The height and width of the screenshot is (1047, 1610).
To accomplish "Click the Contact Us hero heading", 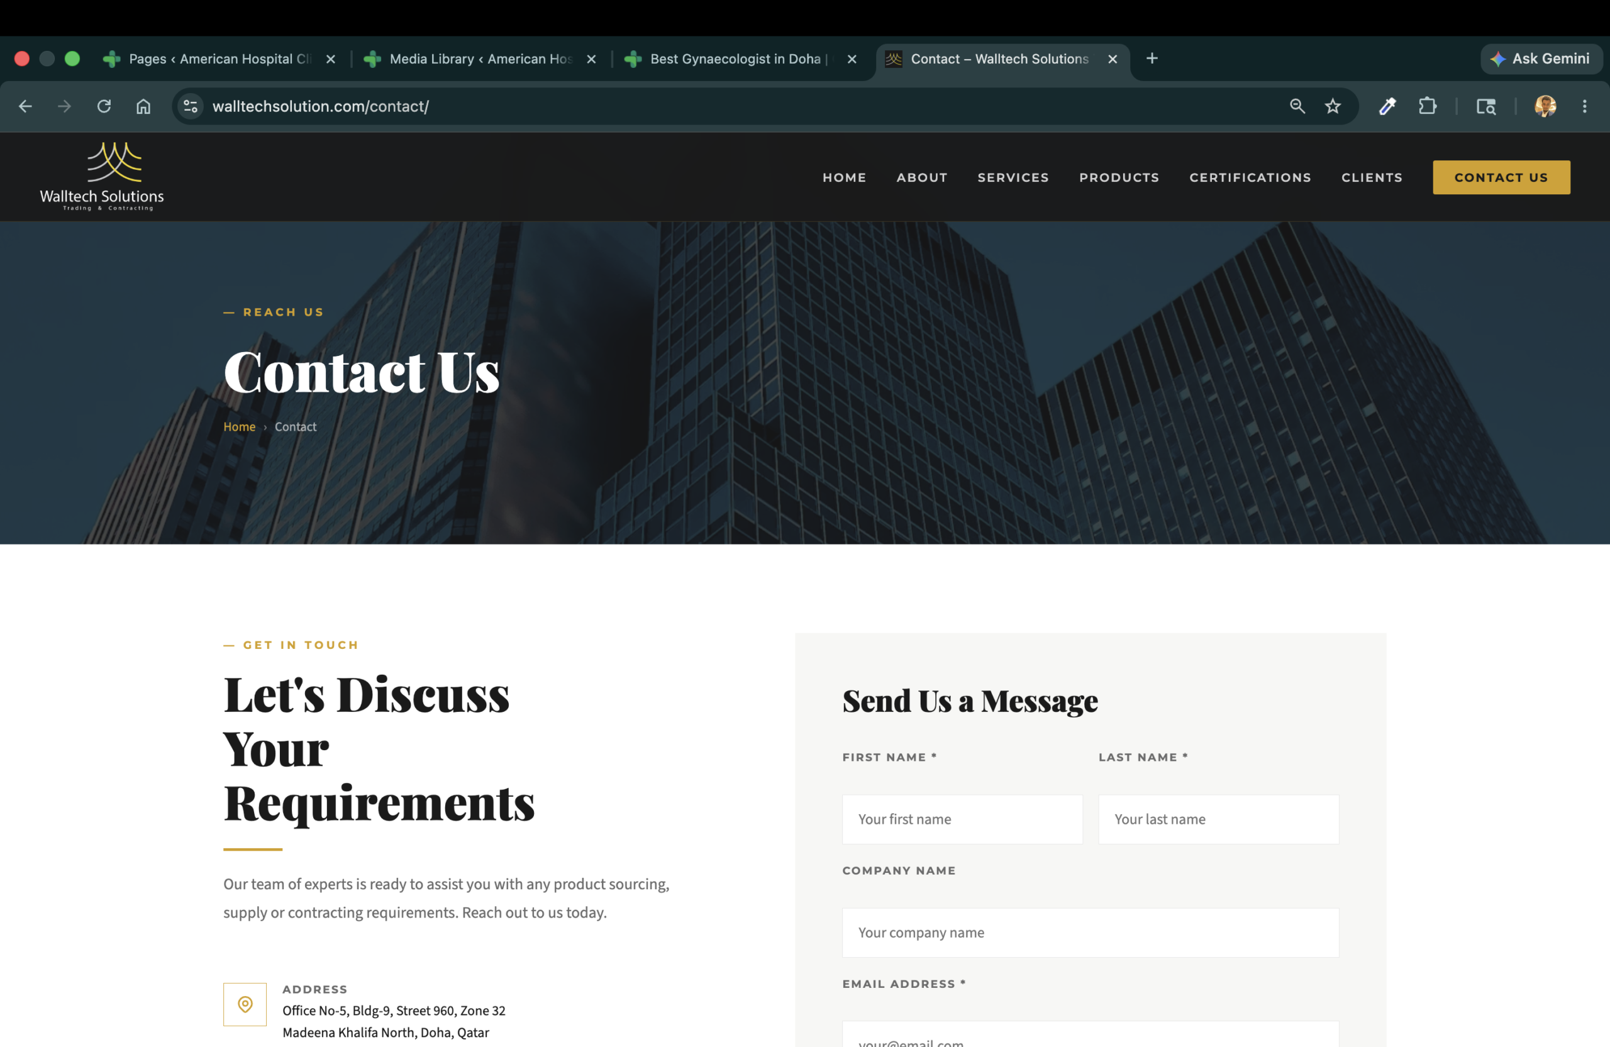I will point(361,371).
